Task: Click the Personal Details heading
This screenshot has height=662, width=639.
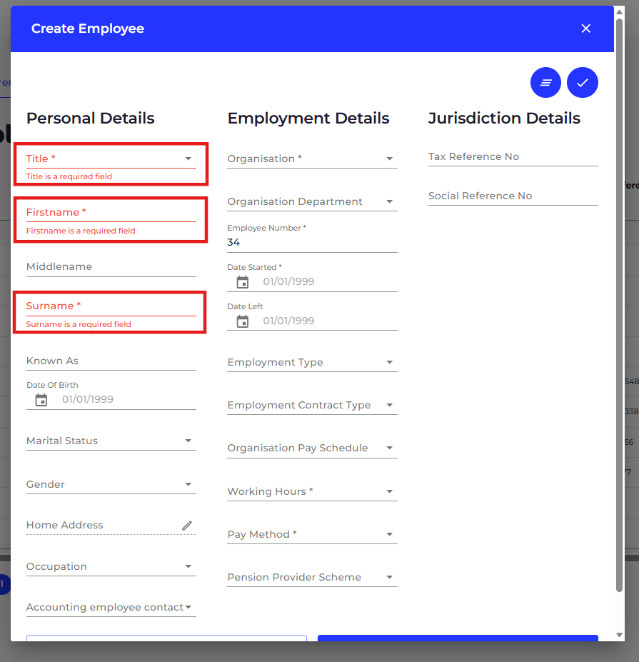Action: [91, 119]
